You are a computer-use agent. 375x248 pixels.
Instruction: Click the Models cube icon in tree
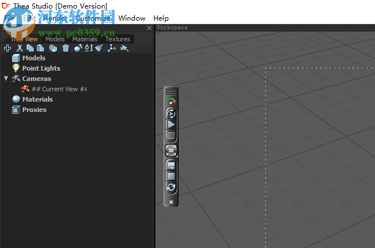tap(16, 58)
